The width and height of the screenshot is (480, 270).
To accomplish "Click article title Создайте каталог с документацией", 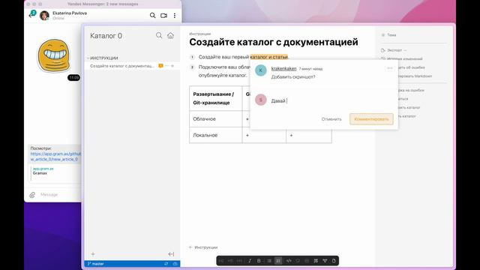I will (x=274, y=42).
